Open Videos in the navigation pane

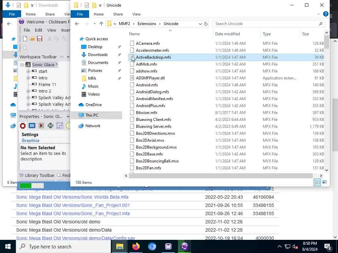[94, 94]
